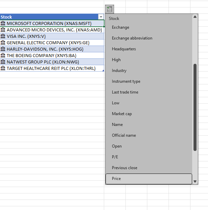This screenshot has width=208, height=210.
Task: Click the field list scroll-up arrow
Action: tap(195, 17)
